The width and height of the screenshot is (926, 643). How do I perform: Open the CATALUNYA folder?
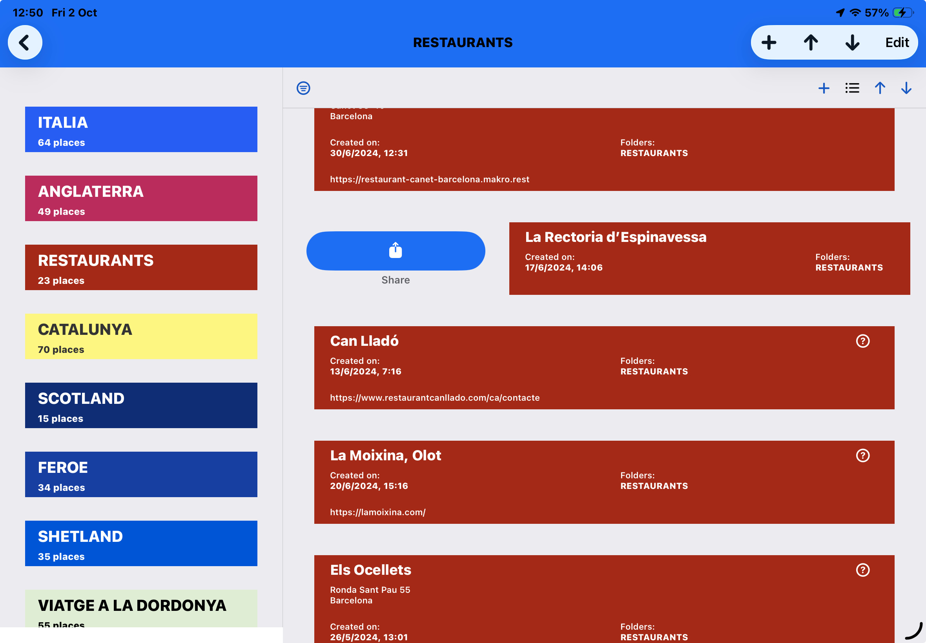(x=141, y=336)
